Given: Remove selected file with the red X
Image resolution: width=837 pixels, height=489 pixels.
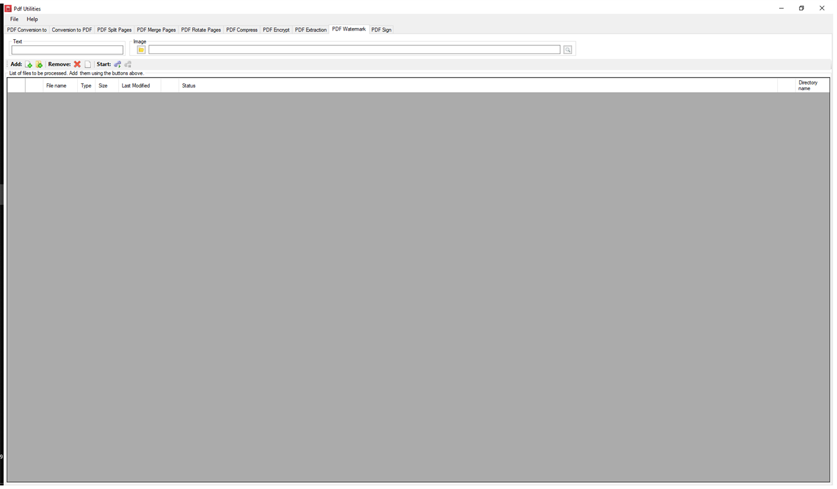Looking at the screenshot, I should pyautogui.click(x=77, y=64).
